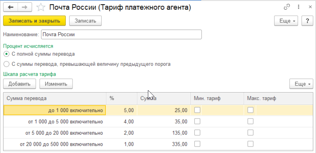Click the Мин. тариф column header
316x153 pixels.
217,98
